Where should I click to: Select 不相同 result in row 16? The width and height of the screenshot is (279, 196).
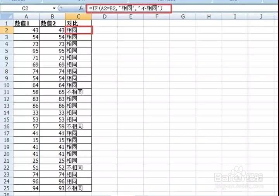[x=78, y=126]
